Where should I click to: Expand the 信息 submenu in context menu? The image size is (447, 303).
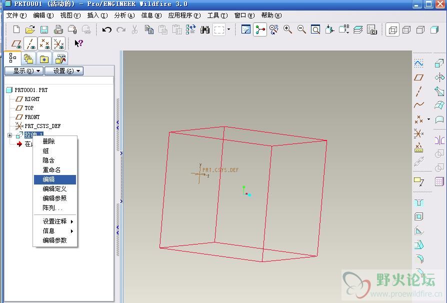click(x=55, y=231)
